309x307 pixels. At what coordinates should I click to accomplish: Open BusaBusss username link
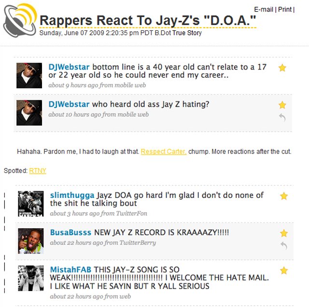70,233
